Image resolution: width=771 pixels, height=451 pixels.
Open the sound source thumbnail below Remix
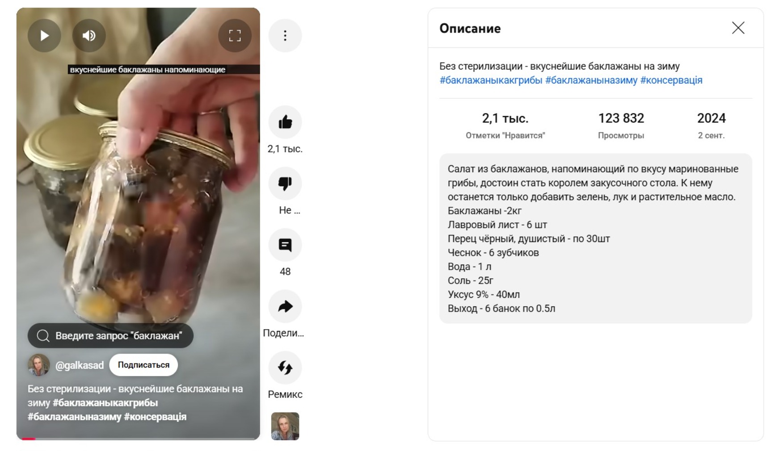[285, 426]
